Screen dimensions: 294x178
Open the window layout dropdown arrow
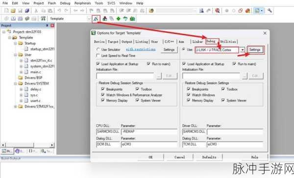click(x=262, y=10)
